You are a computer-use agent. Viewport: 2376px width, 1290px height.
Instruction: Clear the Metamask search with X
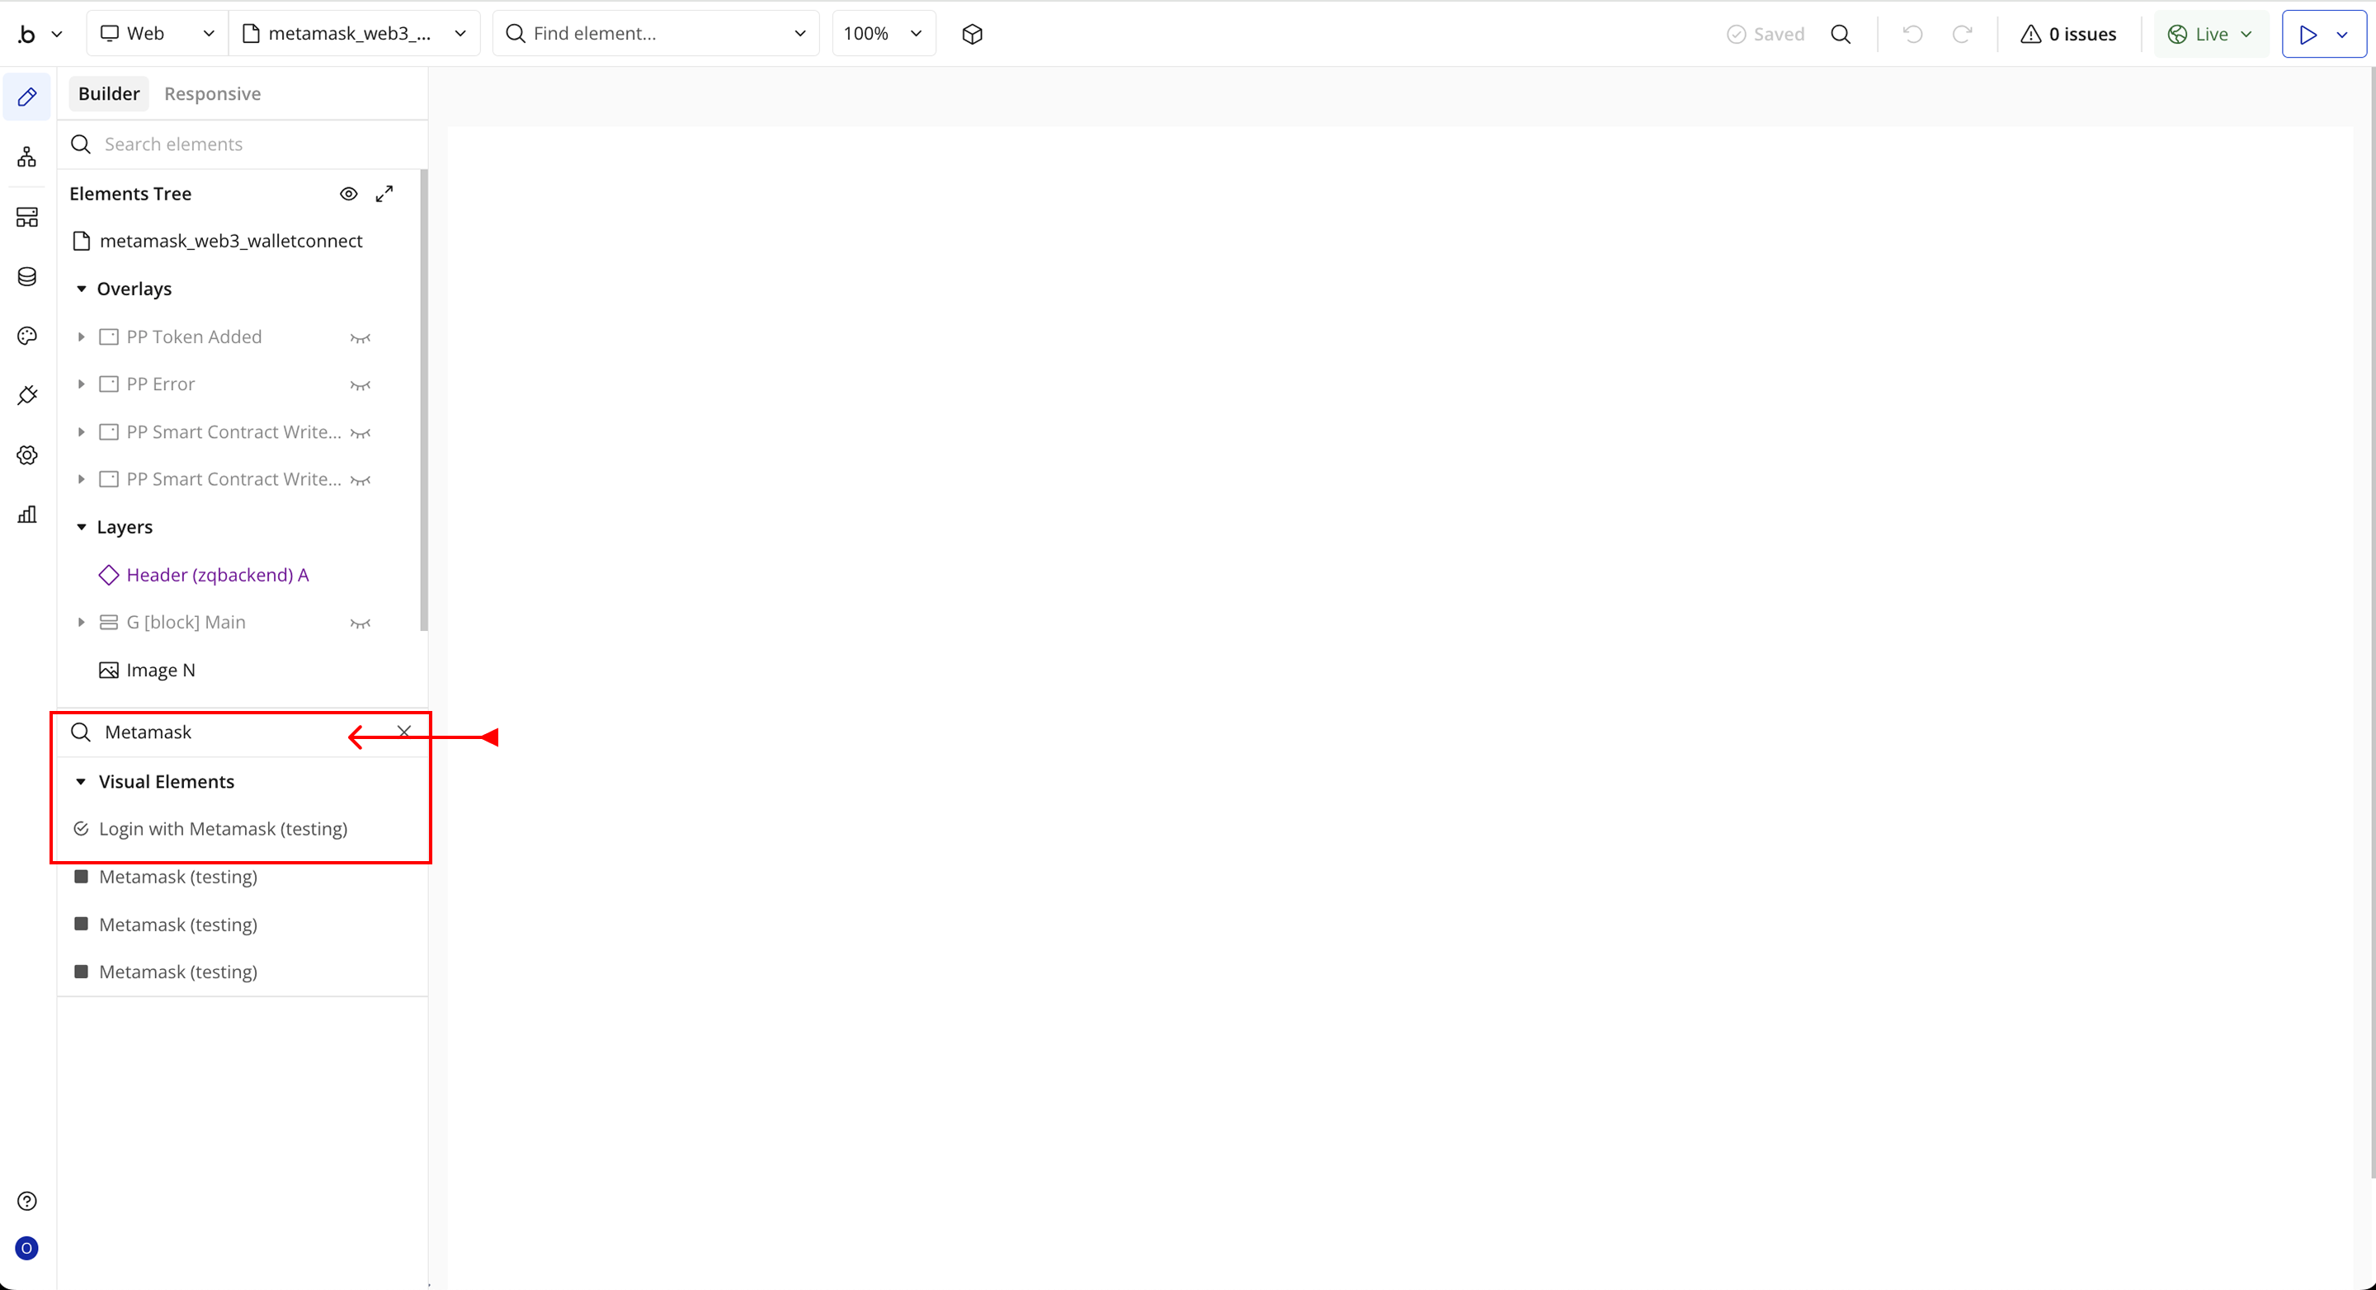point(404,732)
